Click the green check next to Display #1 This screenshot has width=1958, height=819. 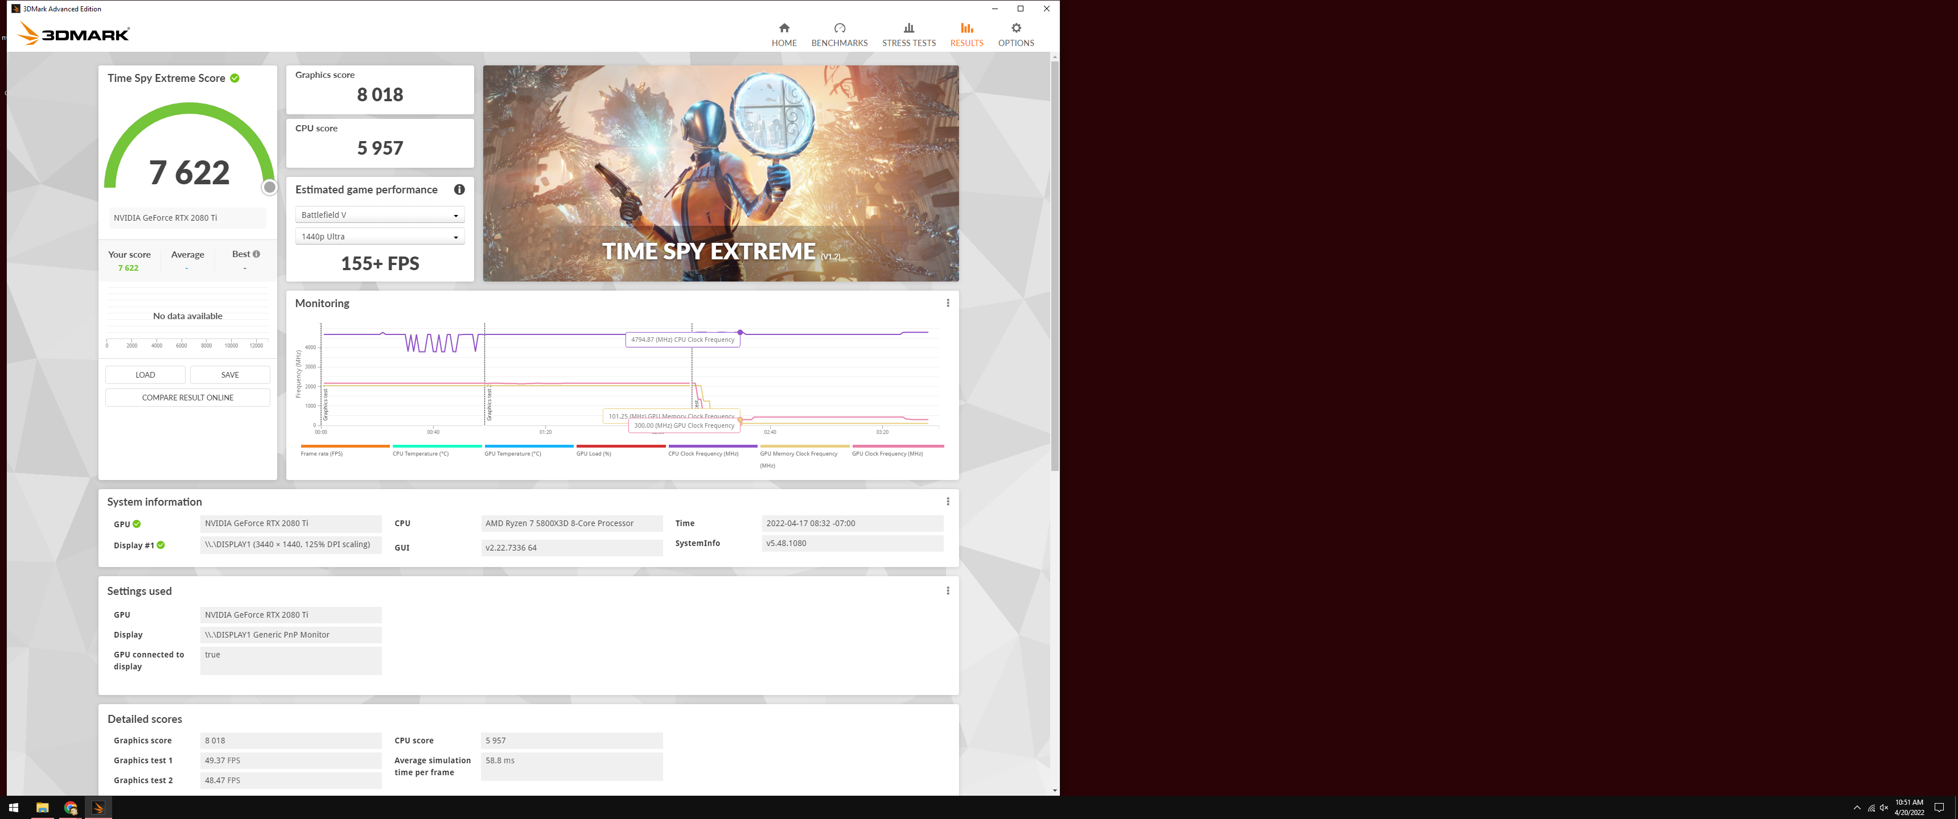click(161, 545)
